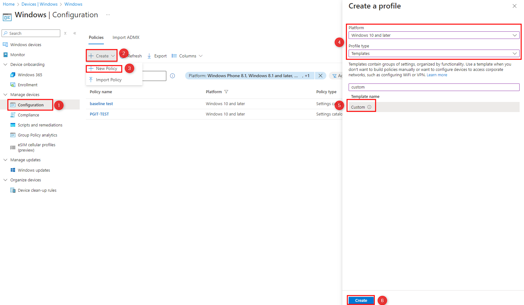Click the Export button
Screen dimensions: 524x305
157,56
